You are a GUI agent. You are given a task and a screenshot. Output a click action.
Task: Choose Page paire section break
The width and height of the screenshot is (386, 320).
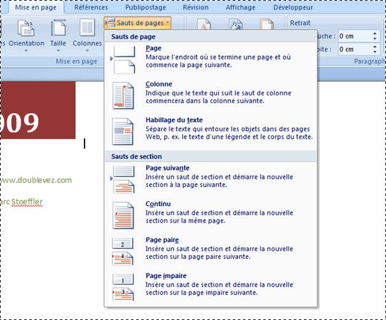(x=210, y=251)
